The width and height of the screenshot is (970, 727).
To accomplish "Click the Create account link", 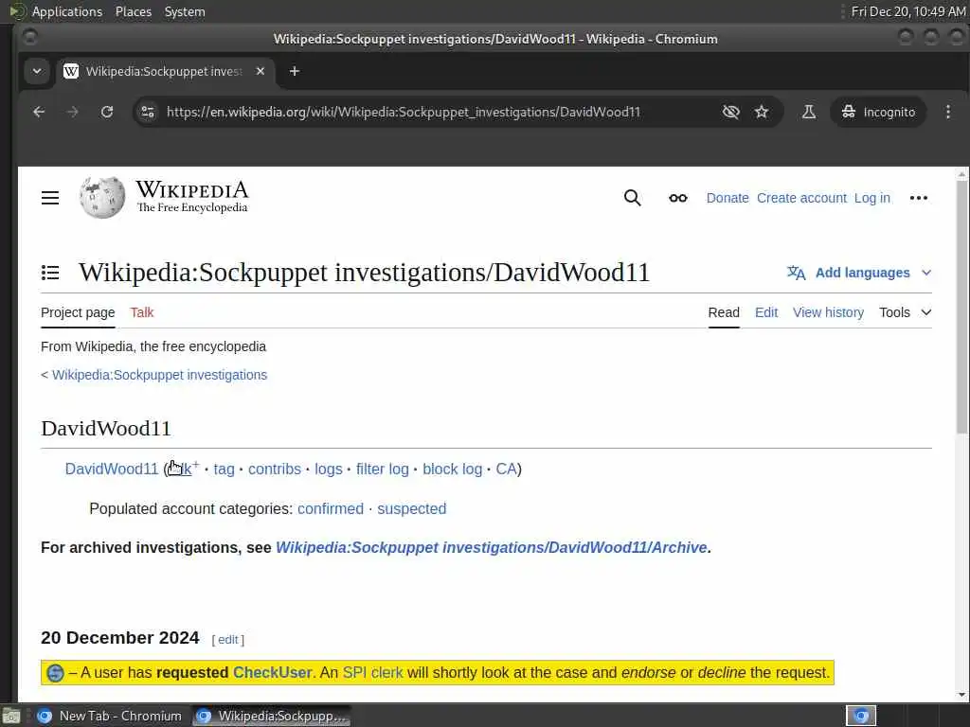I will pyautogui.click(x=801, y=198).
